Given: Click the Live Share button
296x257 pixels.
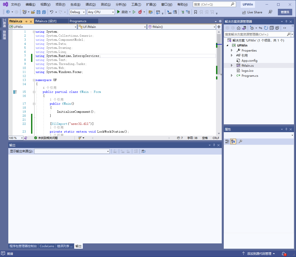Looking at the screenshot, I should point(252,12).
